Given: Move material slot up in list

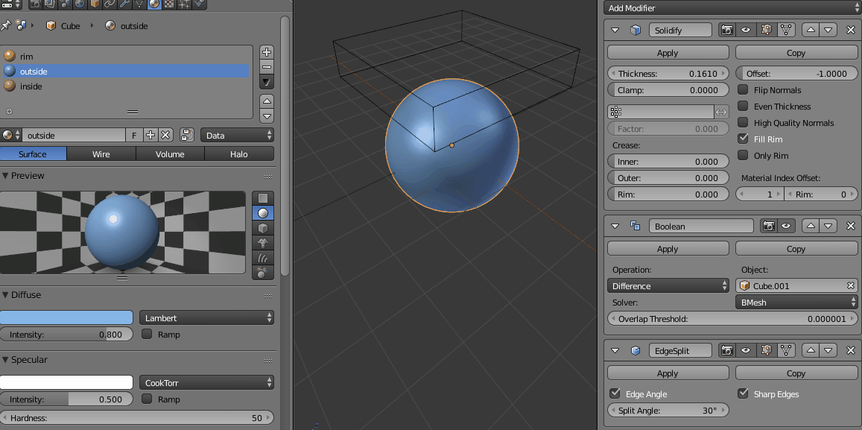Looking at the screenshot, I should pos(267,101).
